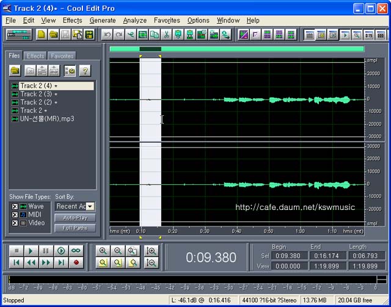Click the help question mark in Files panel

click(85, 71)
